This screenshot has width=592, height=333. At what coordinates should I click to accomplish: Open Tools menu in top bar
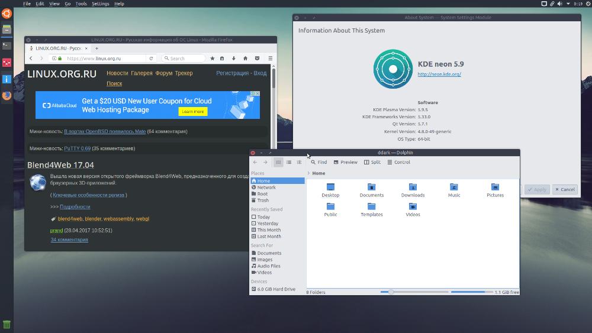[81, 4]
